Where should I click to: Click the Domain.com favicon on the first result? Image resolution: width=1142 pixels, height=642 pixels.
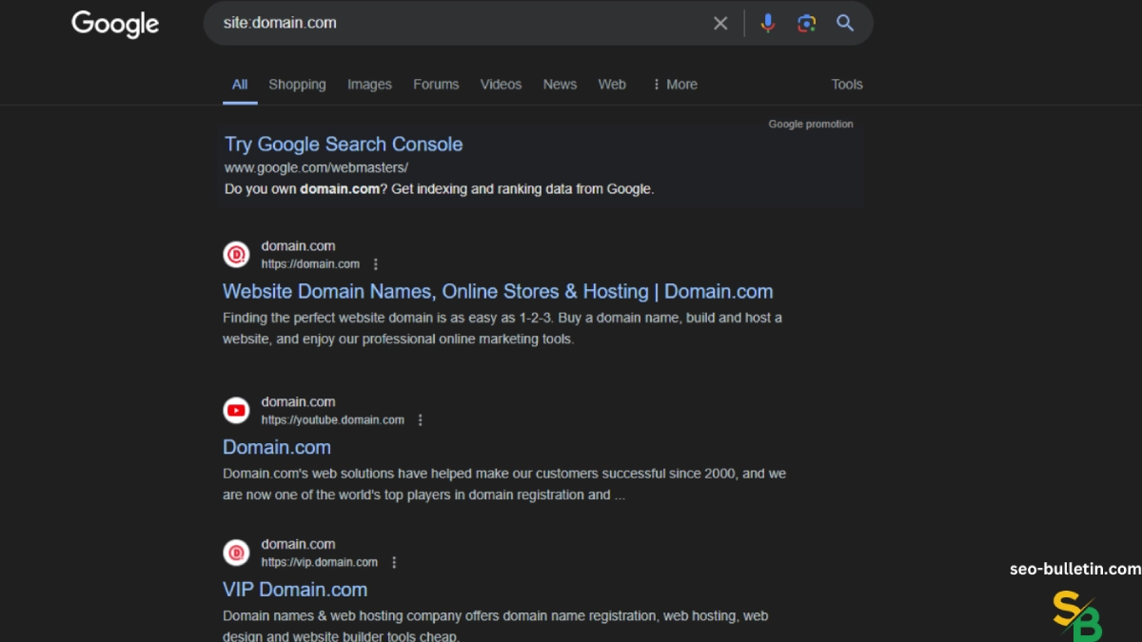click(236, 254)
